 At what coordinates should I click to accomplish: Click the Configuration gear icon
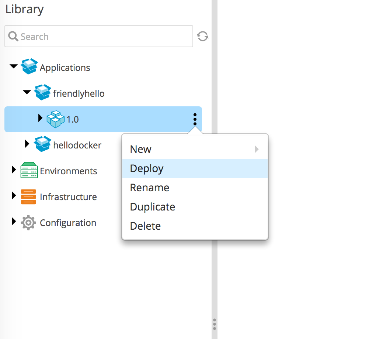(x=28, y=222)
